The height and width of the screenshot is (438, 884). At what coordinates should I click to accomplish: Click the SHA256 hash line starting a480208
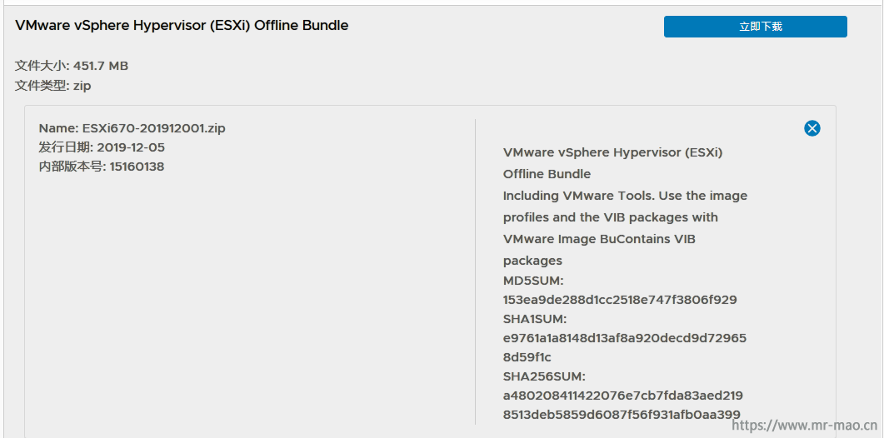pyautogui.click(x=623, y=396)
